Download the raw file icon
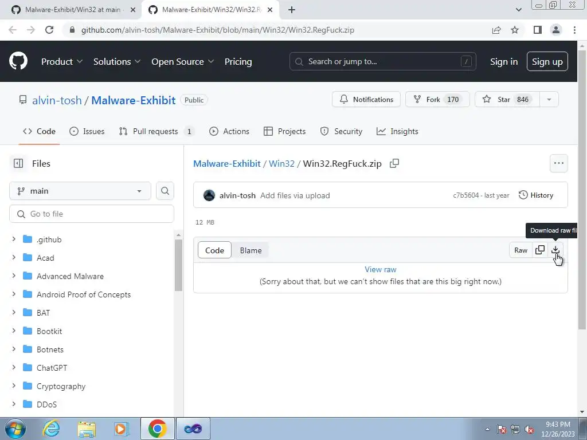Screen dimensions: 587x440 coord(555,250)
